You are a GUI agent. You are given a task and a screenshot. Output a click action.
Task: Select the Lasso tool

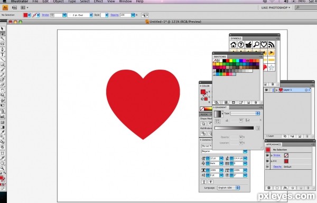[2, 44]
